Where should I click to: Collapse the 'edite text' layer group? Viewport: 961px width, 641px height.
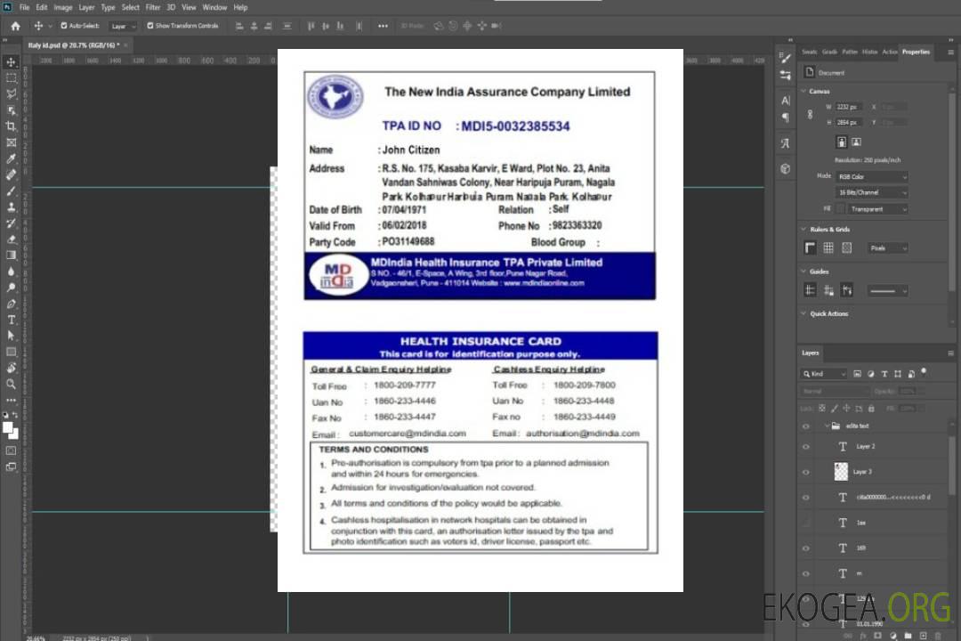(x=826, y=426)
